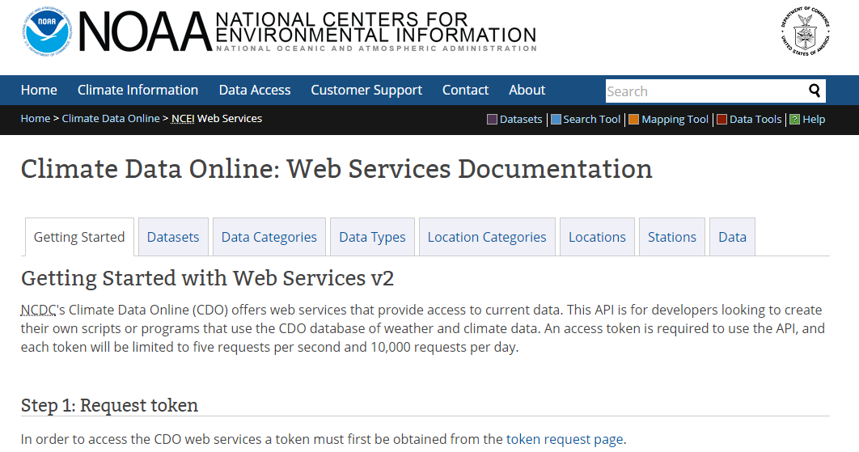Click the orange Mapping Tool square icon

tap(633, 120)
